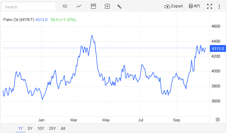Open the 1D interval dropdown

65,6
